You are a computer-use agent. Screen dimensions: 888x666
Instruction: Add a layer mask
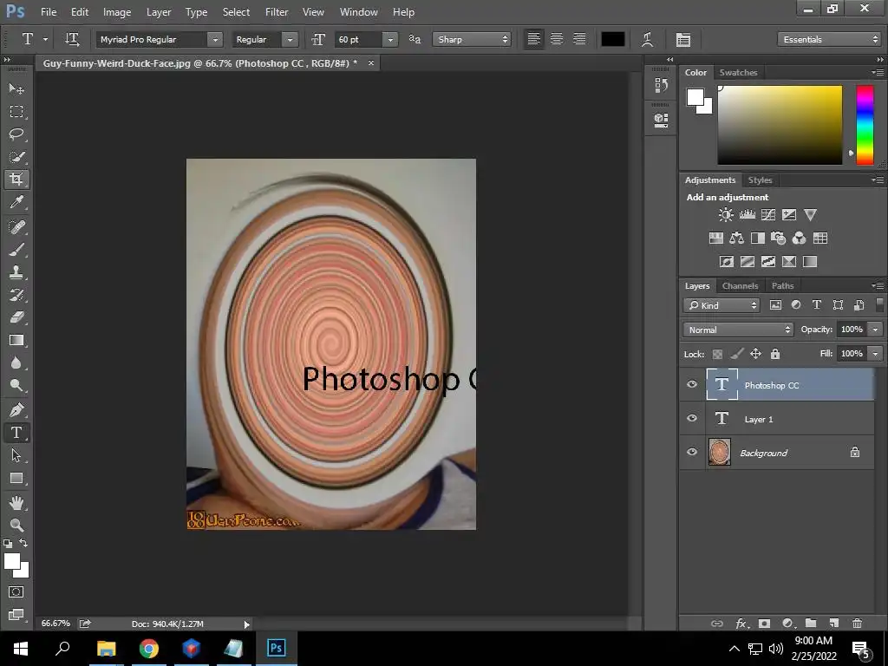[764, 624]
